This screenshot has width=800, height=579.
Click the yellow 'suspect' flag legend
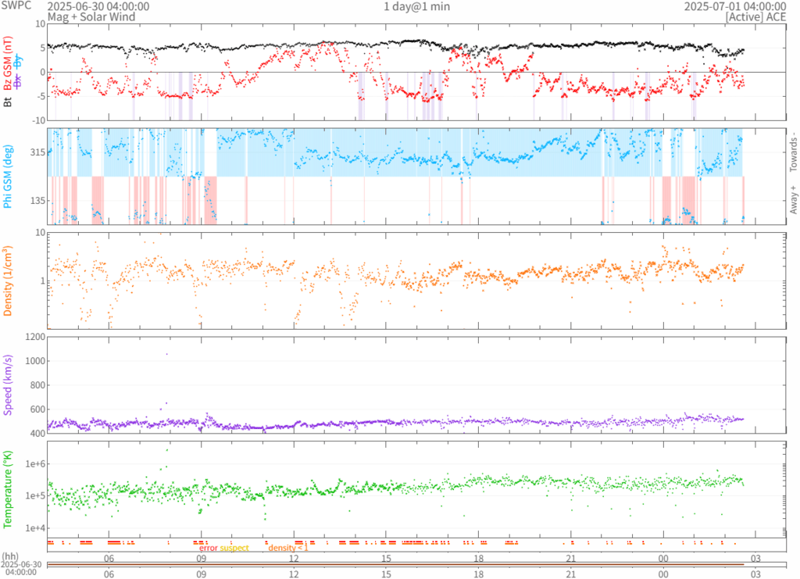tap(234, 549)
